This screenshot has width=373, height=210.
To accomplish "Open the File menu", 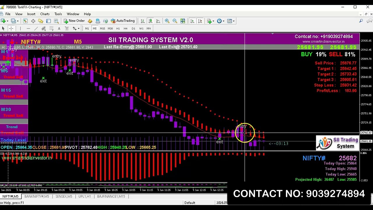I will [x=8, y=14].
